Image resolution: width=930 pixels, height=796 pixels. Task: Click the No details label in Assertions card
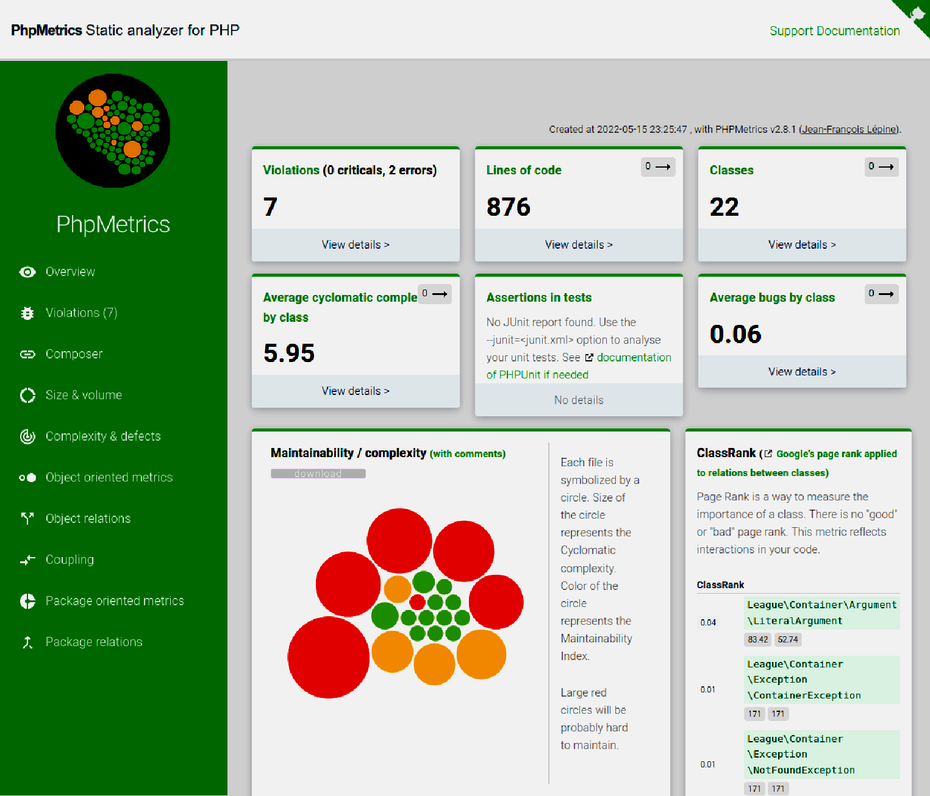click(x=579, y=400)
